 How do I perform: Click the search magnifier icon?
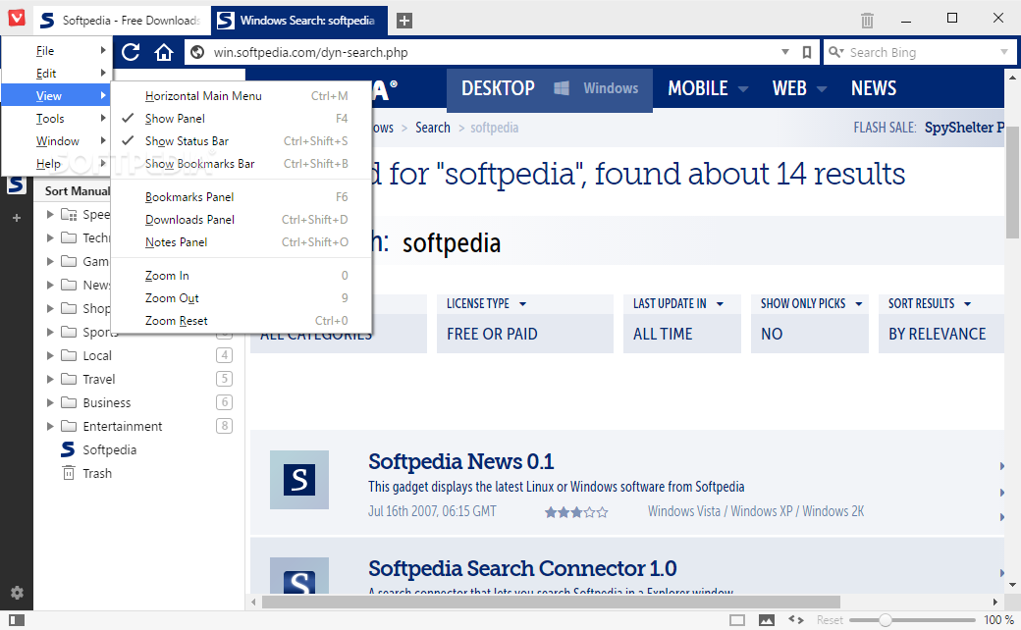point(836,52)
